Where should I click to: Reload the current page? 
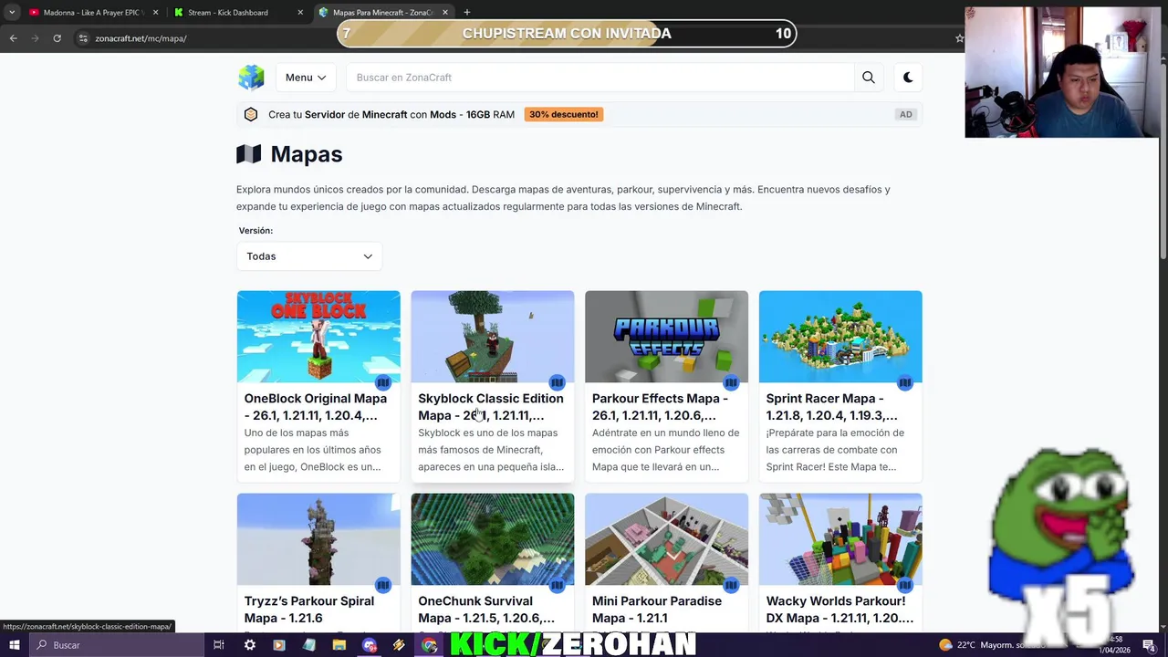[x=57, y=38]
